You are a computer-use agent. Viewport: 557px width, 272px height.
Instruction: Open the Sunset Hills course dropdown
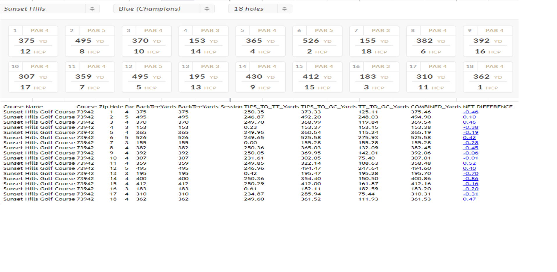tap(50, 9)
